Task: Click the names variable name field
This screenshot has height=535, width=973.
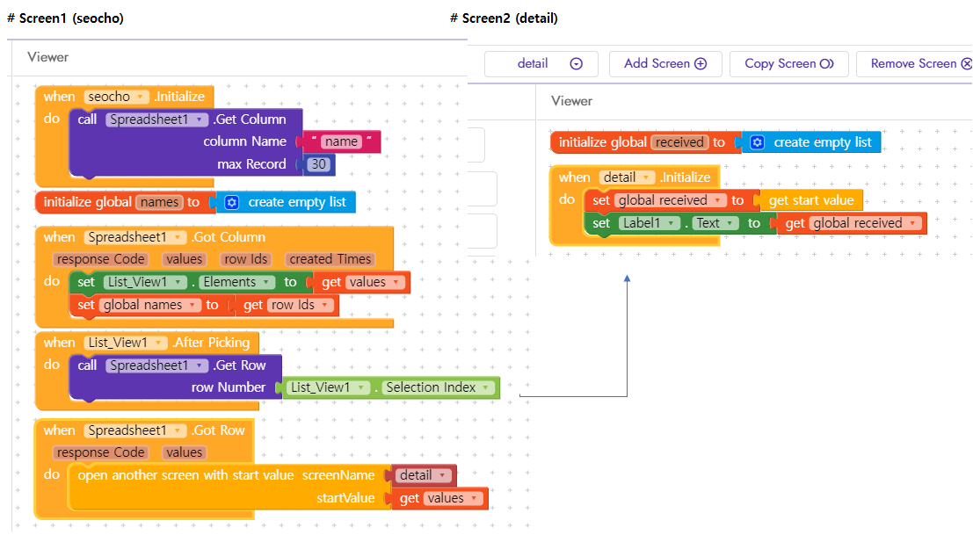Action: coord(159,203)
